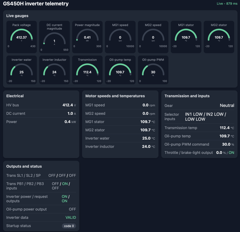Image resolution: width=240 pixels, height=232 pixels.
Task: Select the MG1 speed 0.0 rpm row value
Action: (149, 105)
